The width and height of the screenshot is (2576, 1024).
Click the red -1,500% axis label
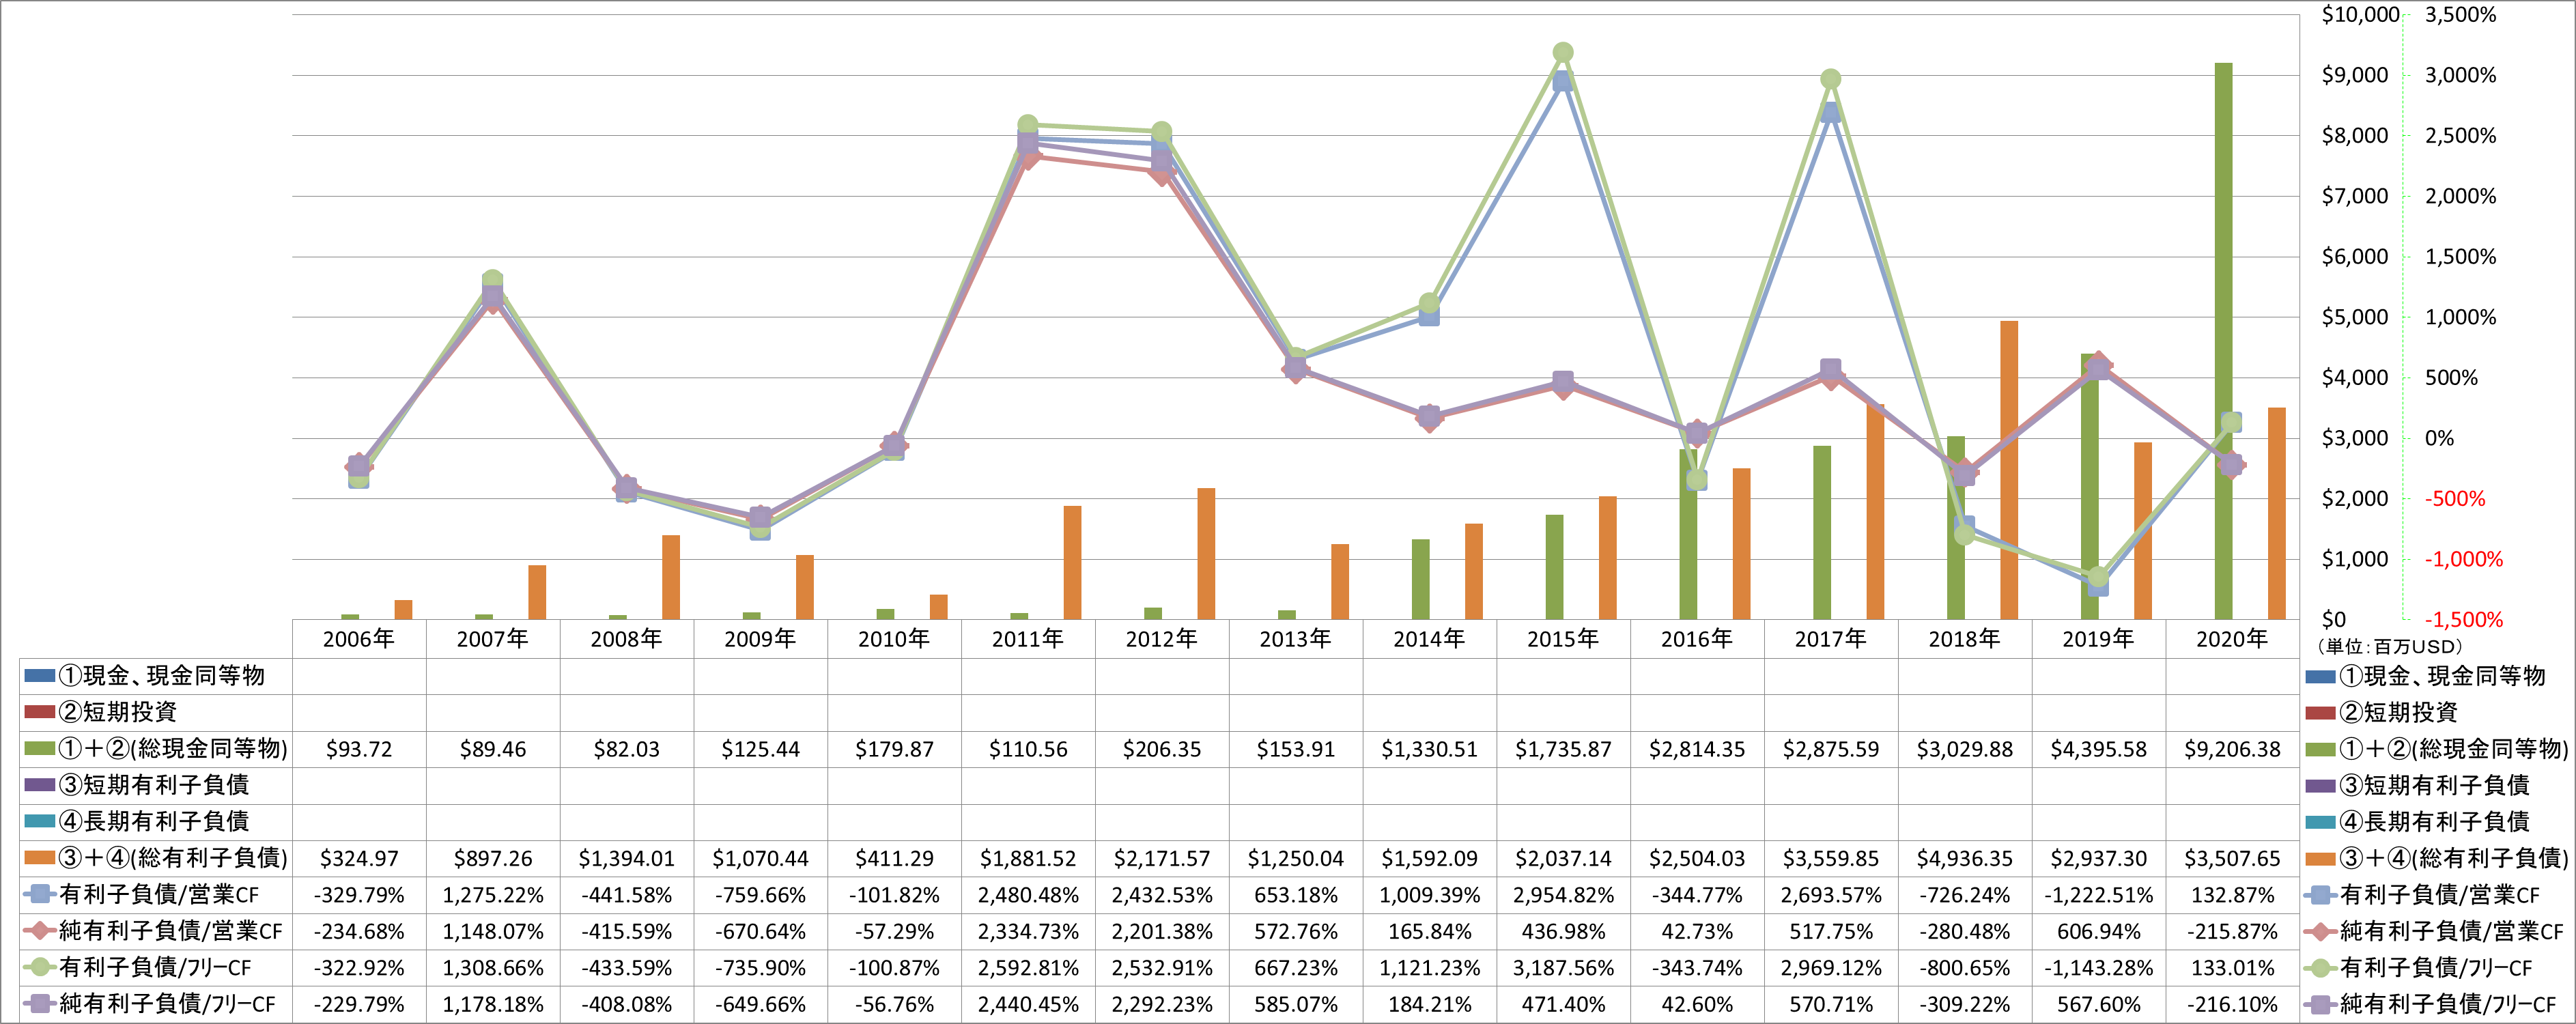coord(2464,619)
